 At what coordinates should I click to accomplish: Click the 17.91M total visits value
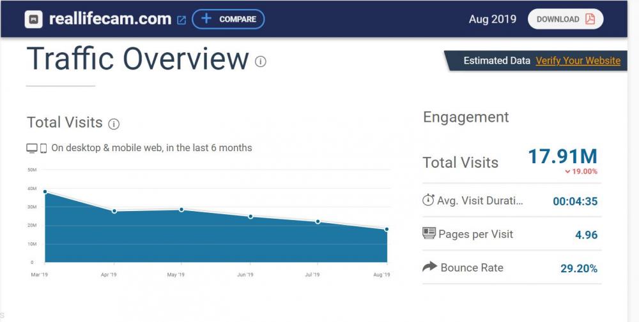[x=562, y=156]
